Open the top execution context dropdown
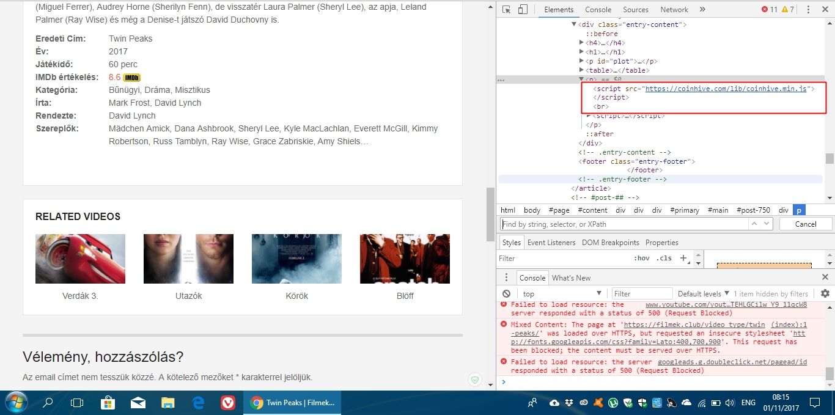The width and height of the screenshot is (835, 415). point(563,294)
